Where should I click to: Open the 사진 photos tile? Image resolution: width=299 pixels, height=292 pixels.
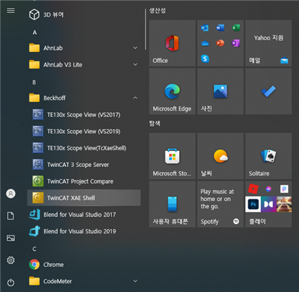tap(220, 91)
